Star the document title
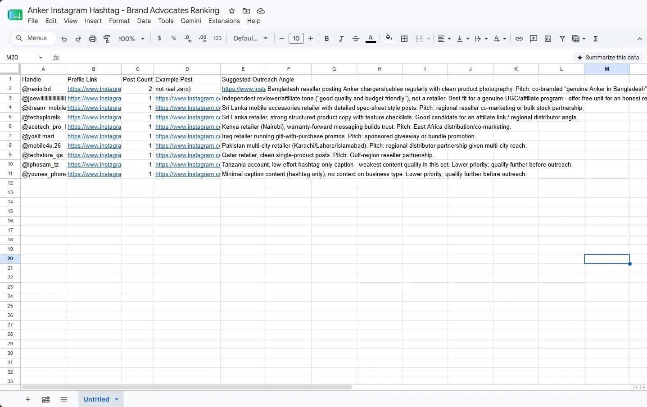Viewport: 647px width, 407px height. [x=232, y=11]
